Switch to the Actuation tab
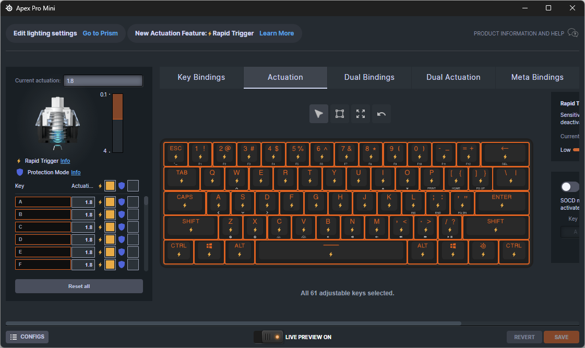The width and height of the screenshot is (585, 348). [285, 77]
